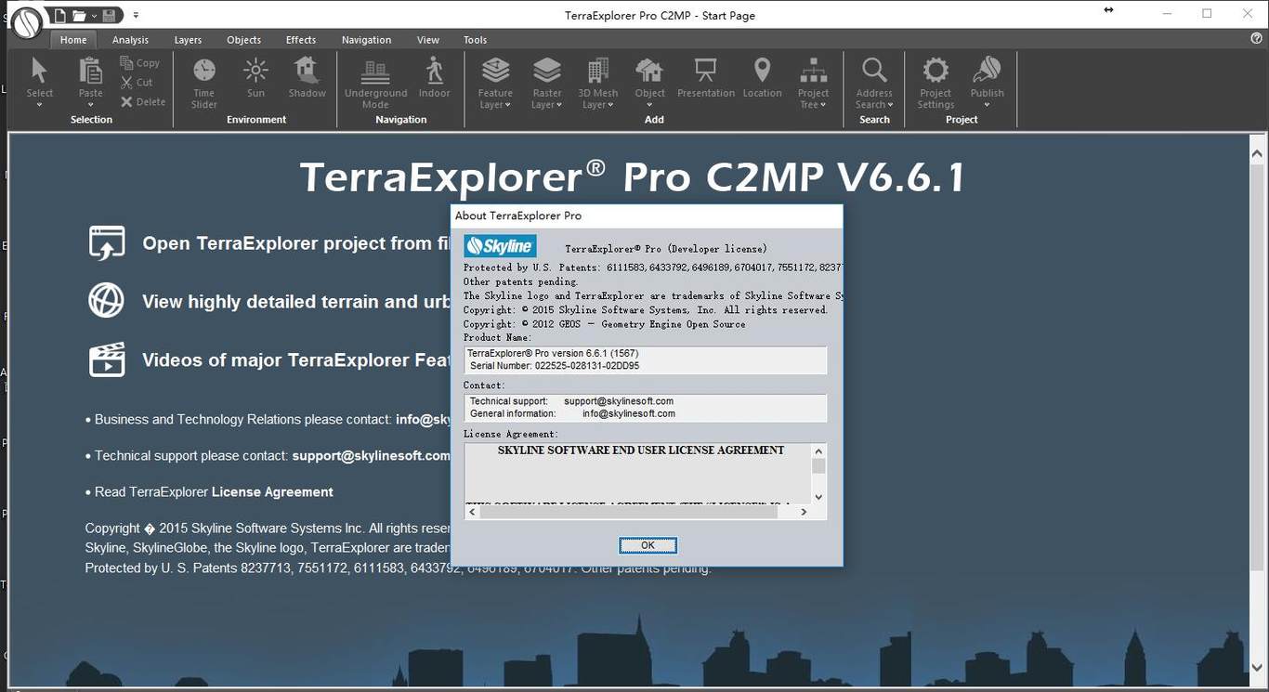Add a Location pin

coord(762,77)
